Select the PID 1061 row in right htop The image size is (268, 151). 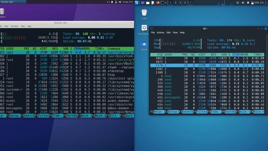click(x=207, y=58)
